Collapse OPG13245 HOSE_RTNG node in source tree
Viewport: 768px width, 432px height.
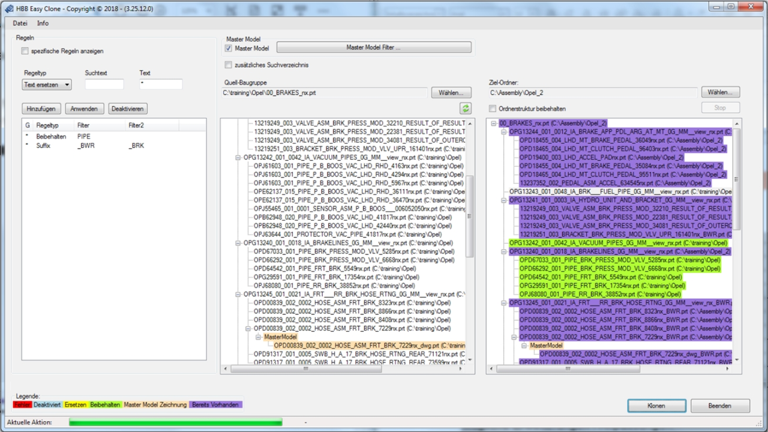coord(238,295)
